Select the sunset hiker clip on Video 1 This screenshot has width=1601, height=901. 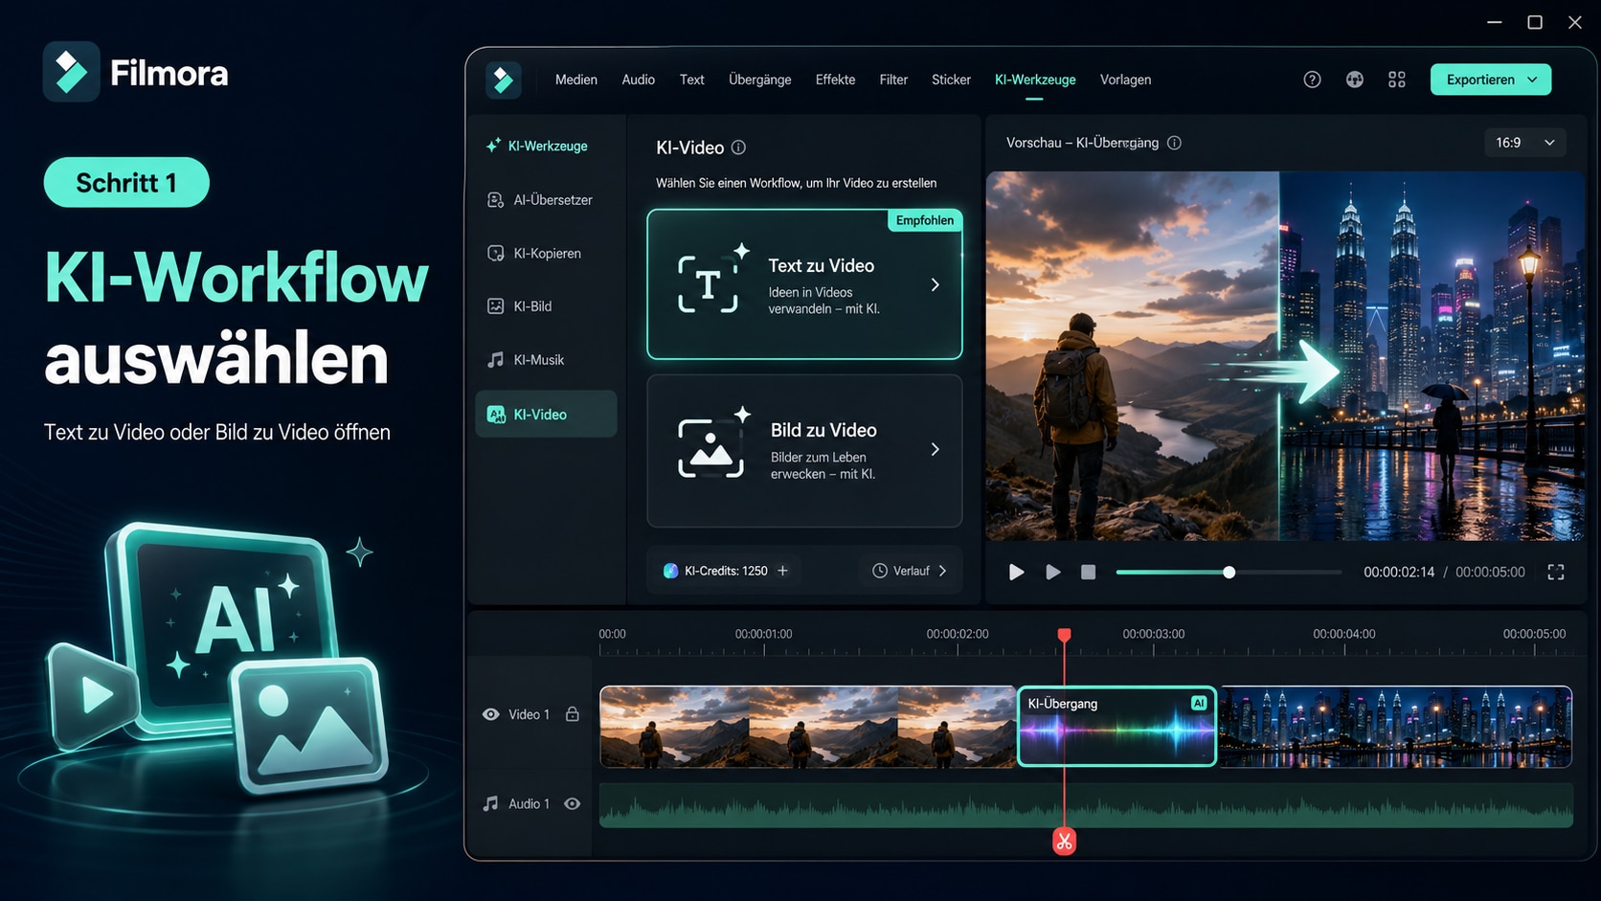pos(808,727)
